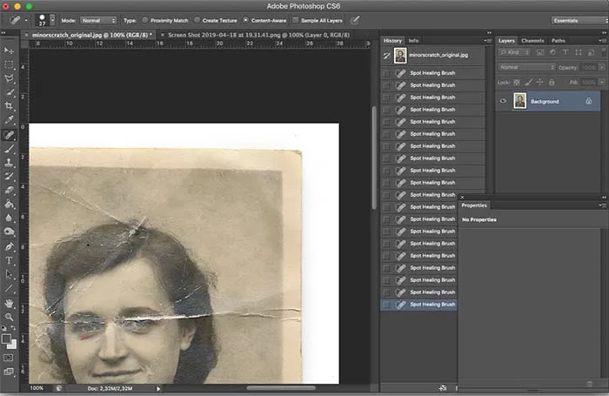Viewport: 609px width, 396px height.
Task: Open the layer blend mode Normal dropdown
Action: pos(526,67)
